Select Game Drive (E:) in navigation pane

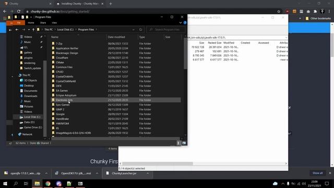click(33, 127)
